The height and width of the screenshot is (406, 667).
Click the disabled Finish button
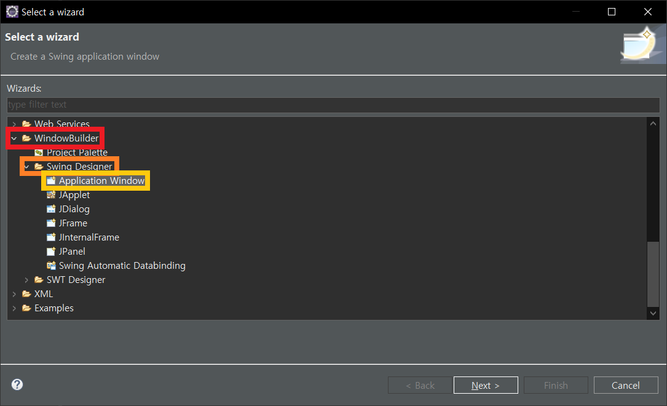[x=556, y=385]
